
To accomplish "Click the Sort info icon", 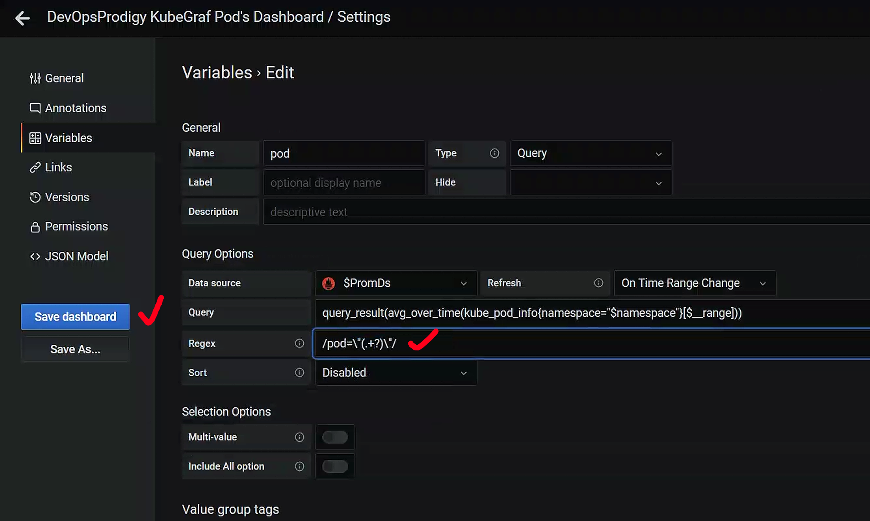I will tap(299, 373).
